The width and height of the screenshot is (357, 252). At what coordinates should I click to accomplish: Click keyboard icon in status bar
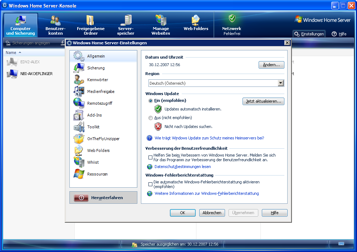click(341, 243)
